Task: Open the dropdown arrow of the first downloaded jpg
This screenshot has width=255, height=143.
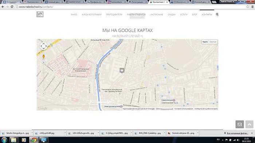Action: [32, 133]
